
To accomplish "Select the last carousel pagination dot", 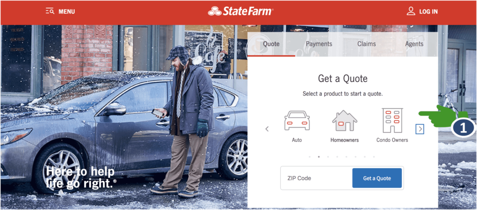I will pos(374,157).
